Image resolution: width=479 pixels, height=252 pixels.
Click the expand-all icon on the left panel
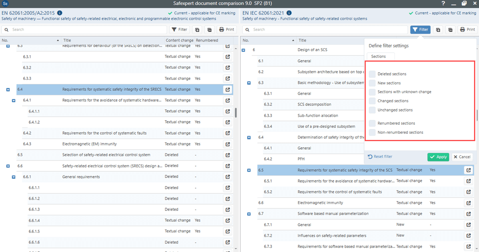(197, 29)
